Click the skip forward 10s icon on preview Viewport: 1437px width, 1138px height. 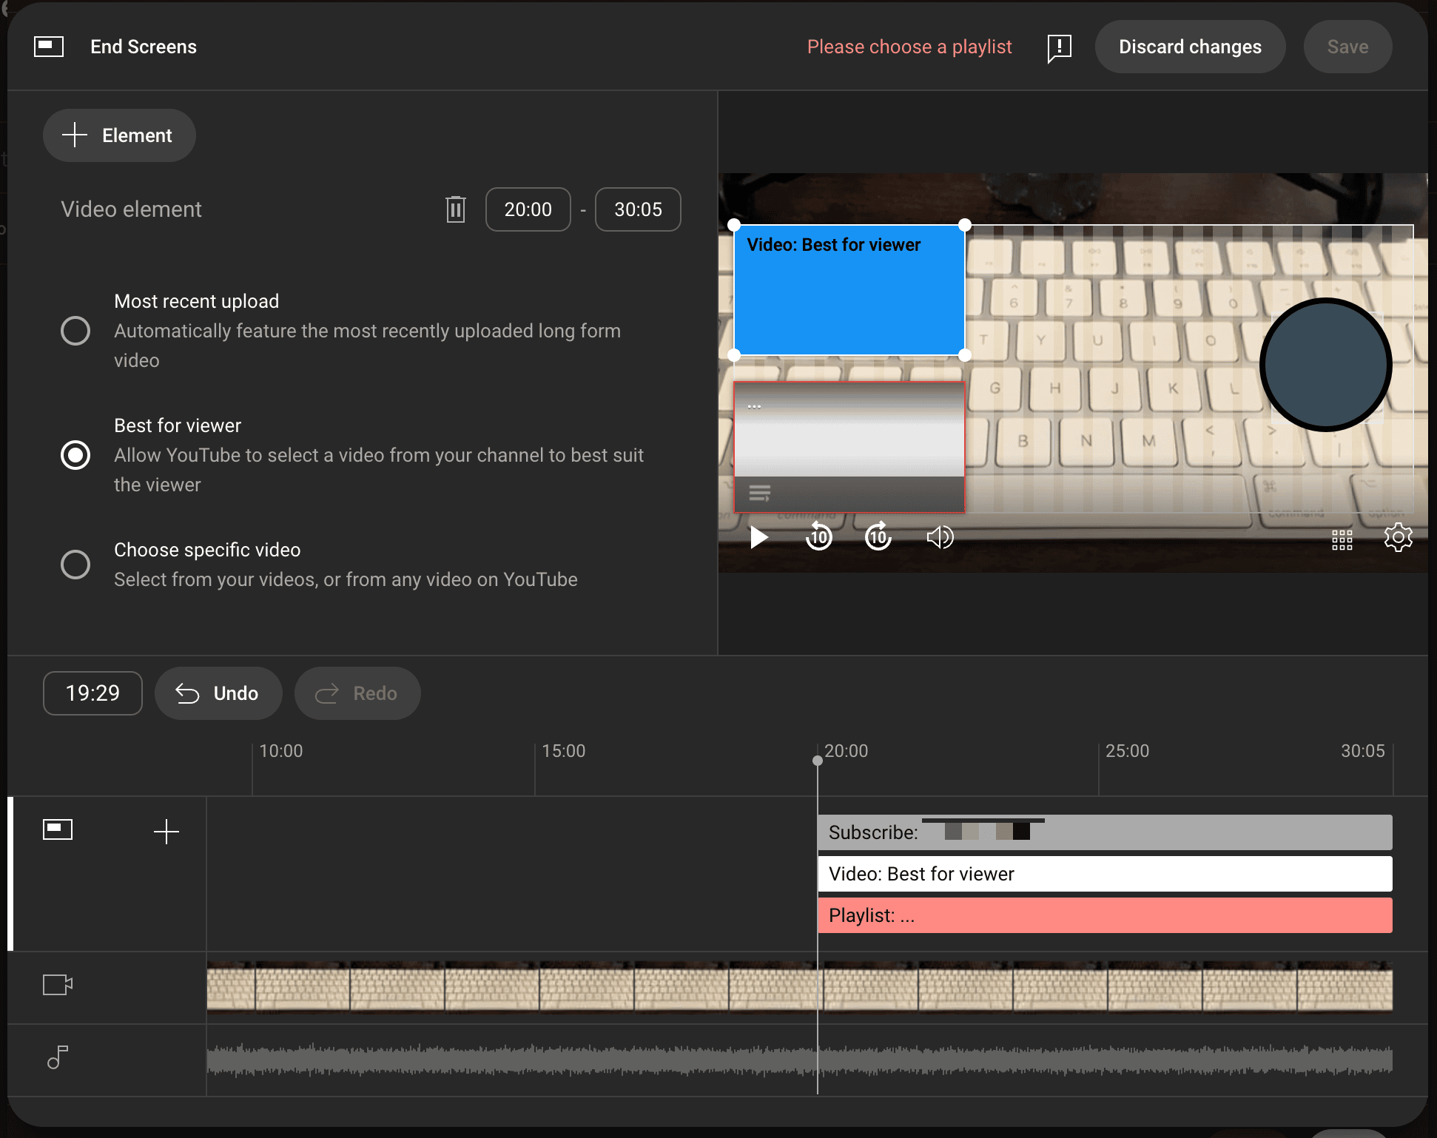(x=880, y=536)
